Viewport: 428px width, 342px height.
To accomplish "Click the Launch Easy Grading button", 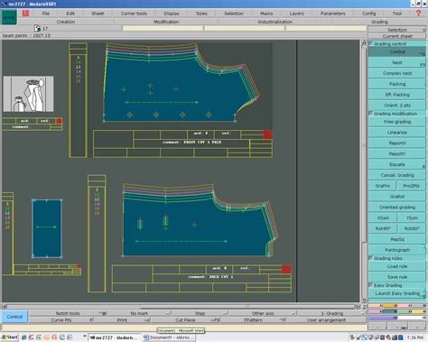I will 397,293.
